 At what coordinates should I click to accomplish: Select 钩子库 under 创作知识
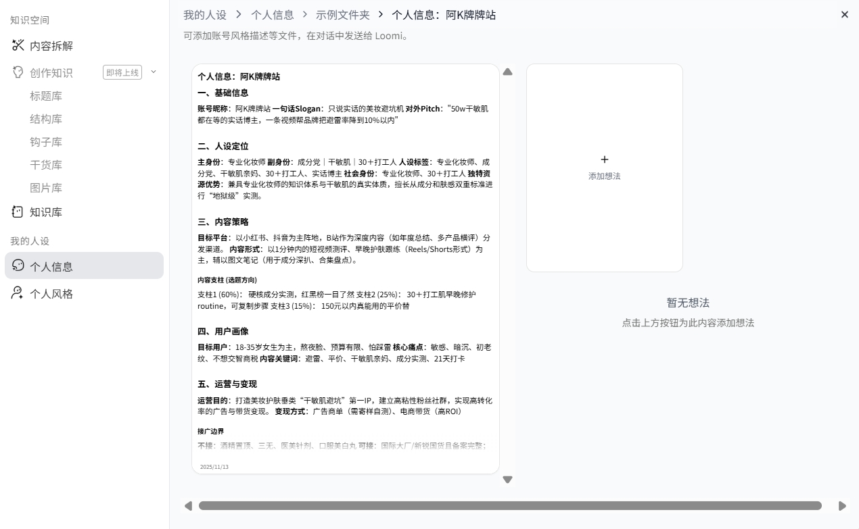[x=46, y=142]
